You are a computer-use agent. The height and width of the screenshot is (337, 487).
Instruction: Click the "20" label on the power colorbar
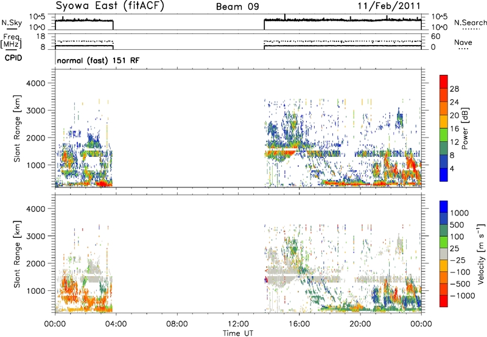(454, 116)
